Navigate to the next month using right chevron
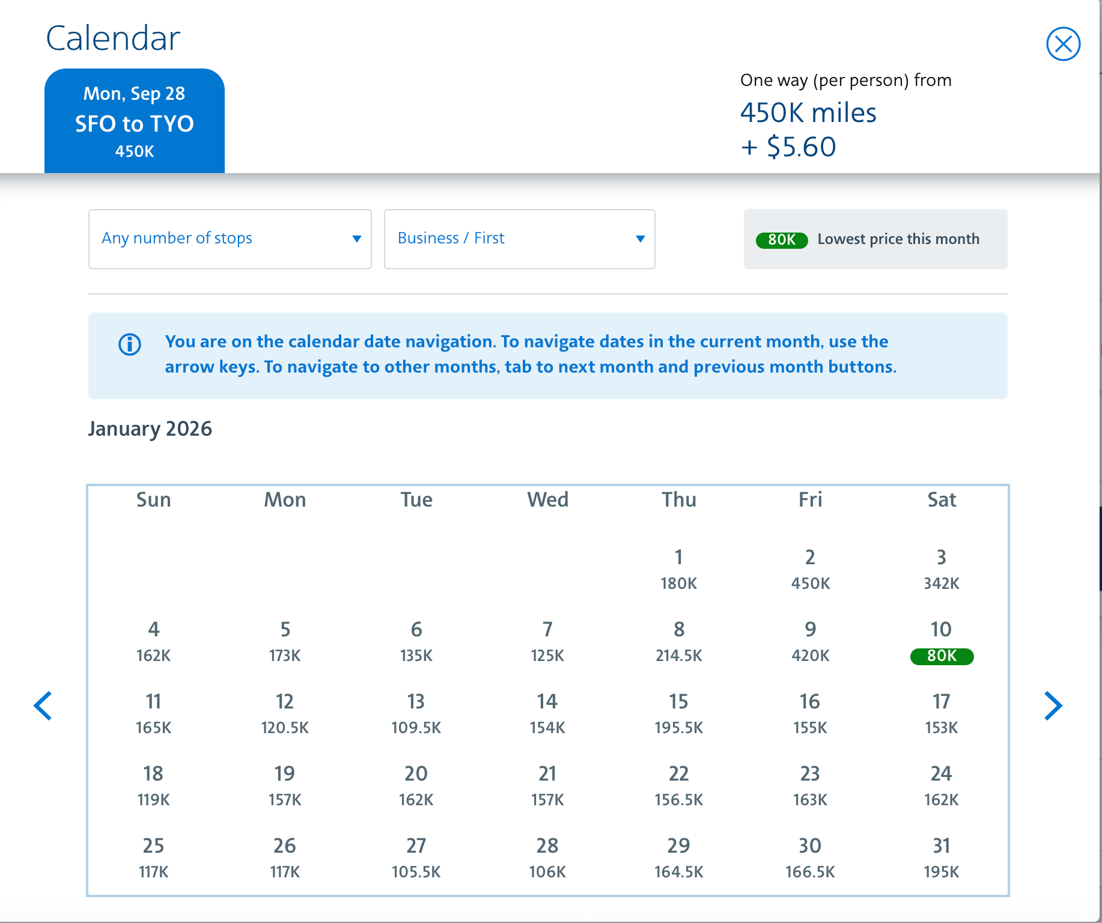Image resolution: width=1102 pixels, height=923 pixels. pyautogui.click(x=1053, y=706)
